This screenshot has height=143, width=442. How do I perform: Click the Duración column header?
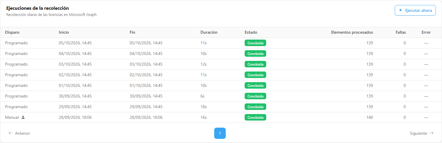pos(209,32)
